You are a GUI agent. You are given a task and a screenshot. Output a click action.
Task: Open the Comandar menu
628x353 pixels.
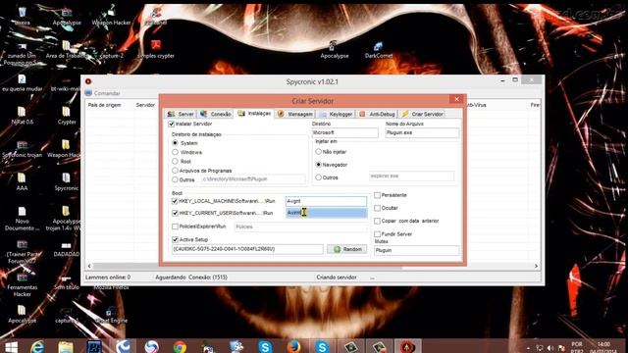[x=102, y=93]
